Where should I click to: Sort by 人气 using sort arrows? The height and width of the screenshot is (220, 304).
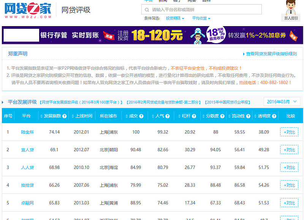(x=153, y=116)
